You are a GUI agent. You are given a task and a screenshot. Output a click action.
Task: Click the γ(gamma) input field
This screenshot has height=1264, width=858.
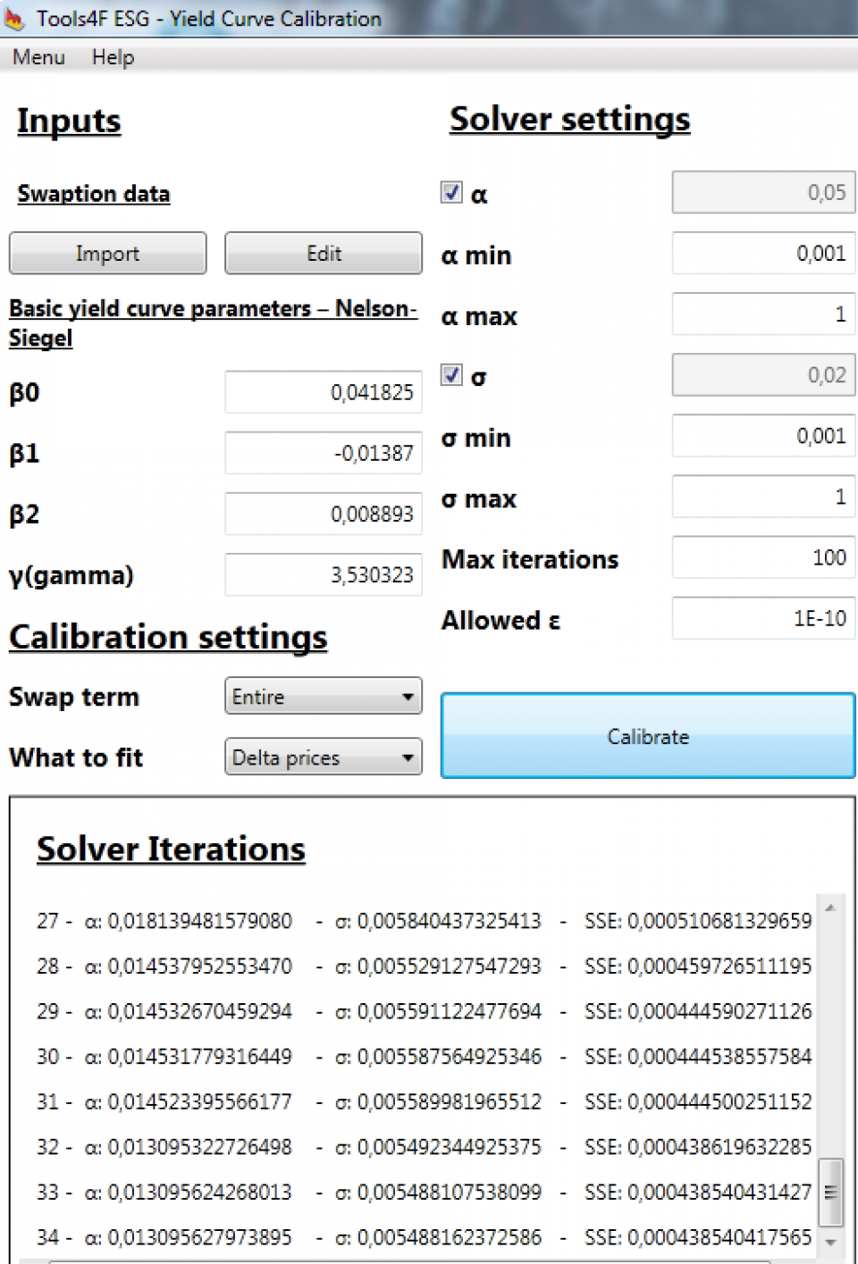click(323, 574)
